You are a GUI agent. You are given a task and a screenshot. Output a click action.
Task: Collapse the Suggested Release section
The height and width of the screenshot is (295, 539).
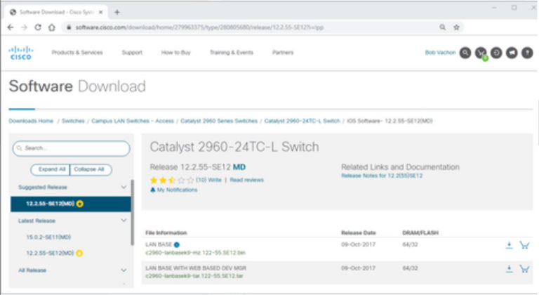click(x=124, y=188)
